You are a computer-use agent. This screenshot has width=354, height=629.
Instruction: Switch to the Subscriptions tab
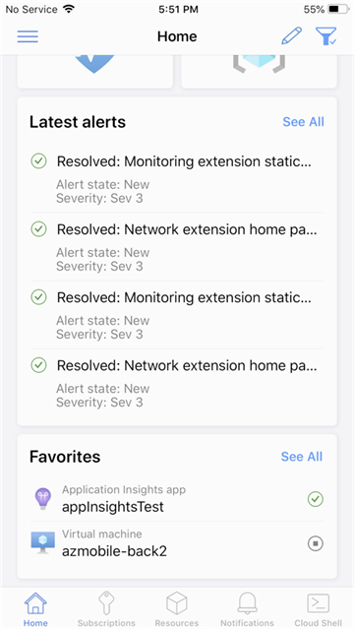point(106,609)
